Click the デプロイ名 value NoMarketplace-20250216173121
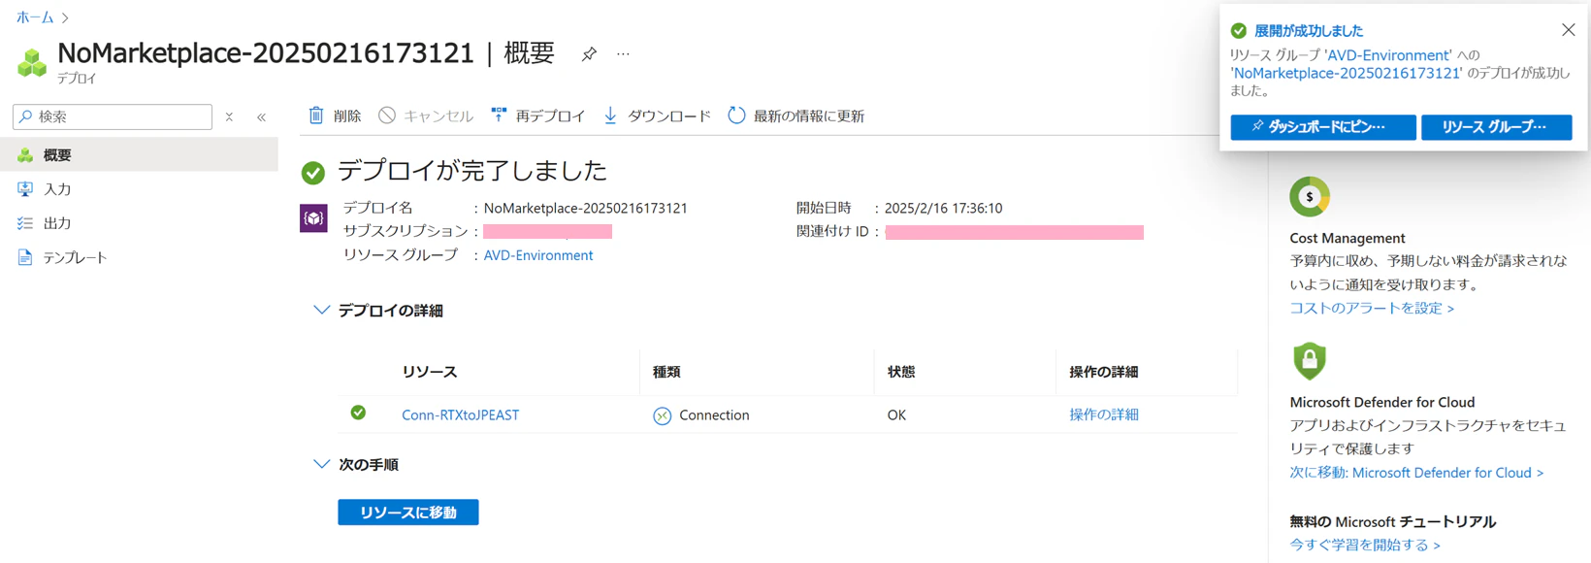Screen dimensions: 1591x563 pos(586,208)
